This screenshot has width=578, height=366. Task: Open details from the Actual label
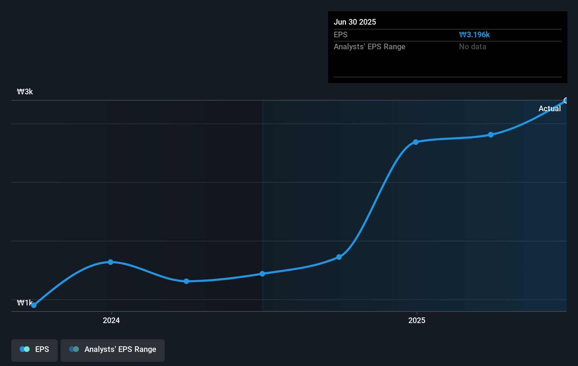tap(549, 108)
